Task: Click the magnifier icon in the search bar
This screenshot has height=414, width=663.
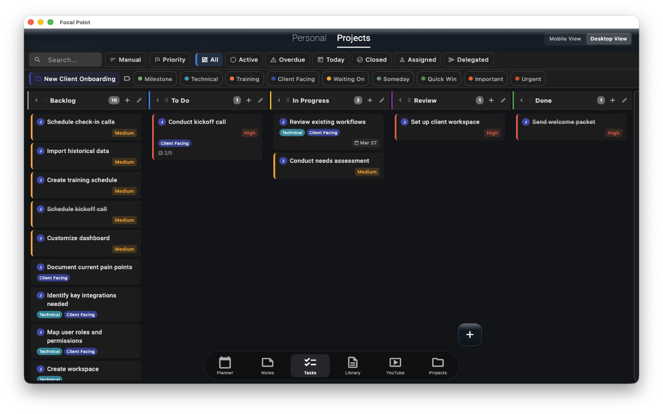Action: click(37, 59)
